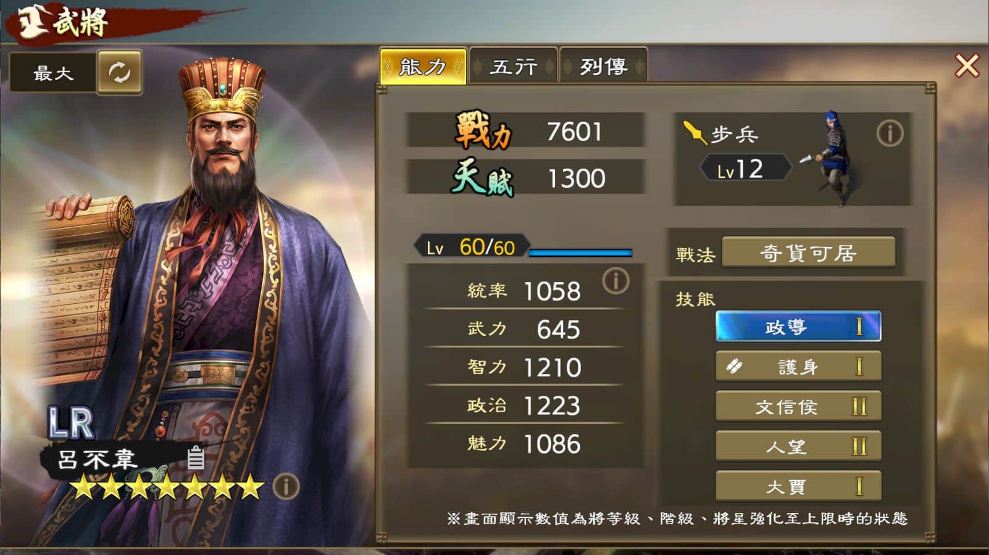Select the 政導 skill
The height and width of the screenshot is (555, 989).
[x=798, y=327]
